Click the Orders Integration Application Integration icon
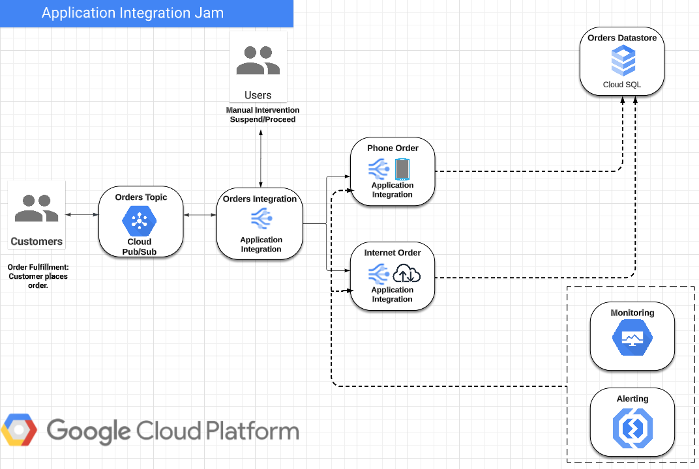This screenshot has height=469, width=699. pos(261,218)
